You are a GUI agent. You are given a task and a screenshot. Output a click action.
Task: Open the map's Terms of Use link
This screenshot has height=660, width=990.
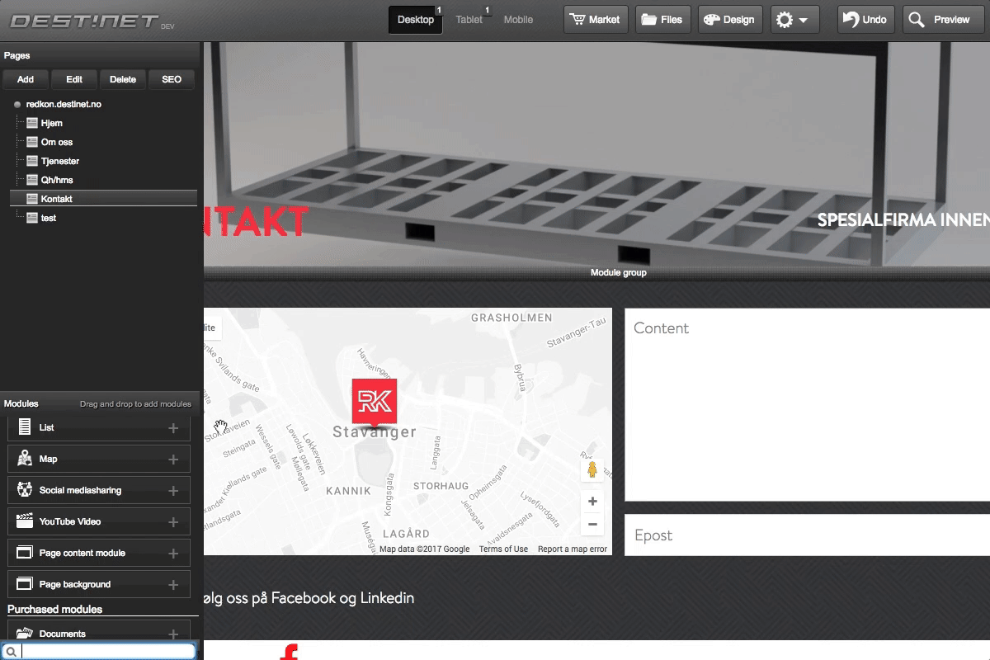coord(503,549)
